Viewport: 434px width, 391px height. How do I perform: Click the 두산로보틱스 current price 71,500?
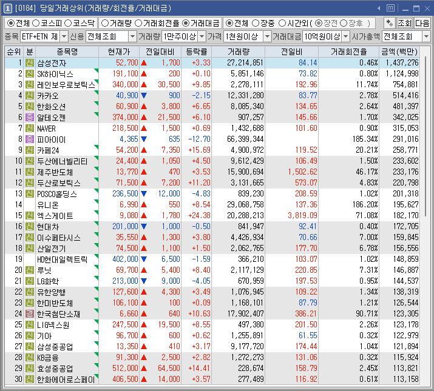[127, 183]
